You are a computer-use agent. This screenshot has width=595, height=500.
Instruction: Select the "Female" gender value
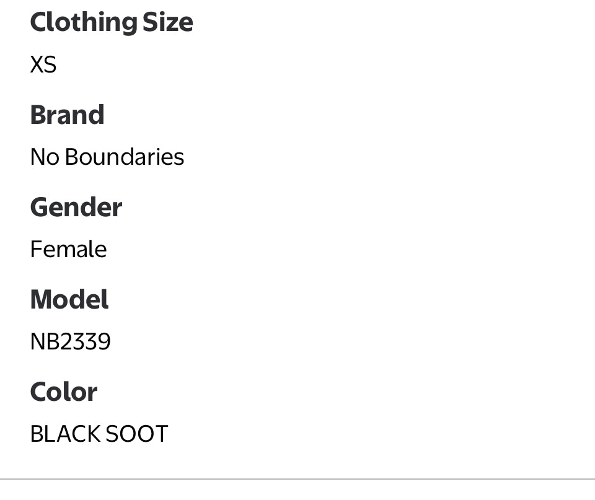point(68,249)
